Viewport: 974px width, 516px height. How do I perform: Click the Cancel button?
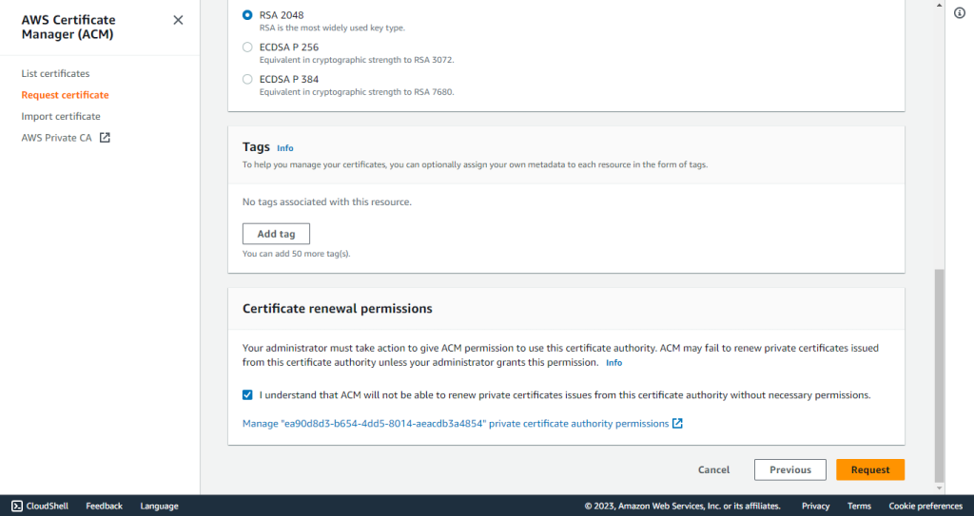[x=713, y=470]
